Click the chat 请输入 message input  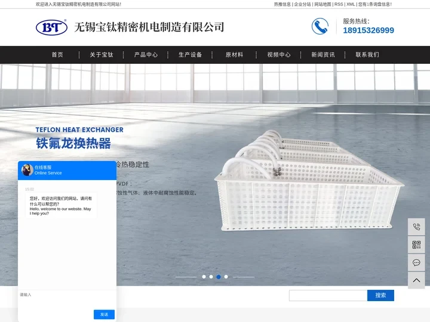tap(67, 300)
